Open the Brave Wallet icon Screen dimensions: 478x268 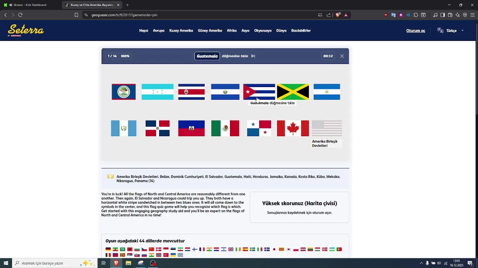(x=450, y=15)
